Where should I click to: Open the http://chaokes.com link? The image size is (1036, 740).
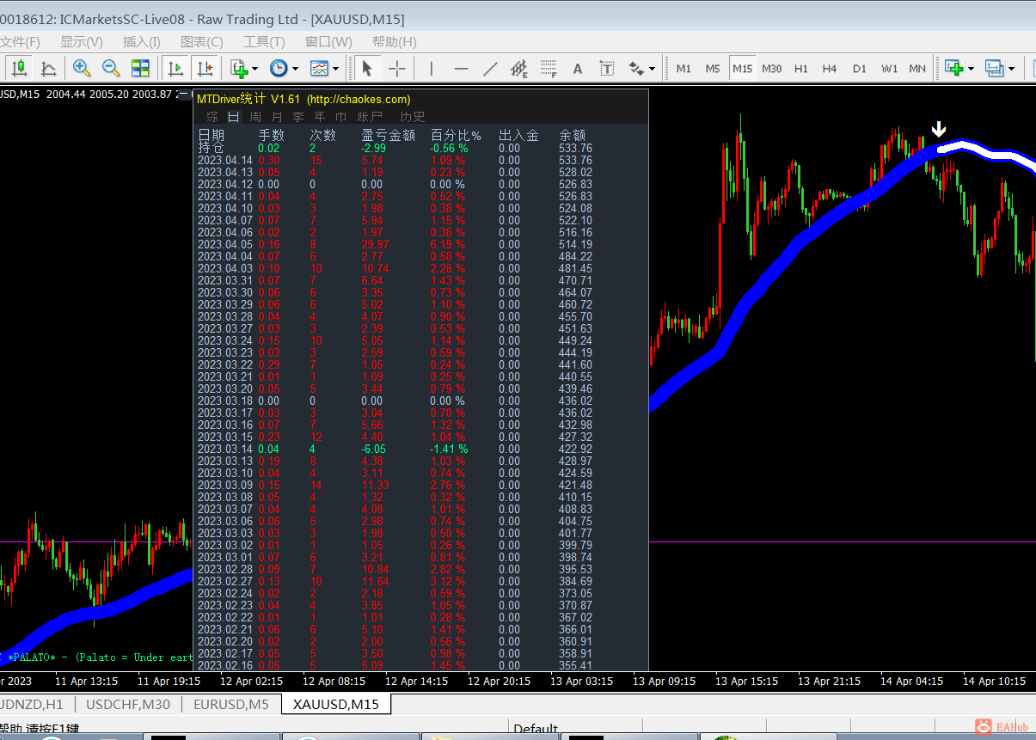[359, 99]
